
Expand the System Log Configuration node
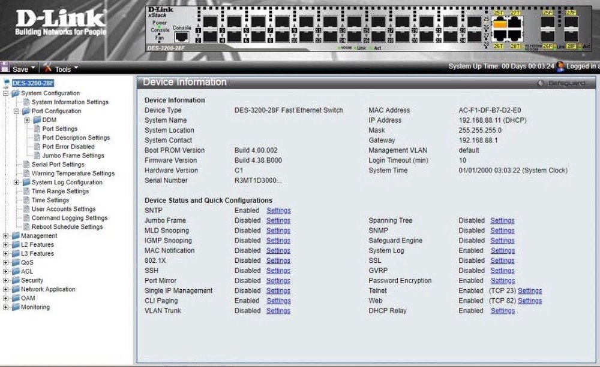tap(17, 183)
